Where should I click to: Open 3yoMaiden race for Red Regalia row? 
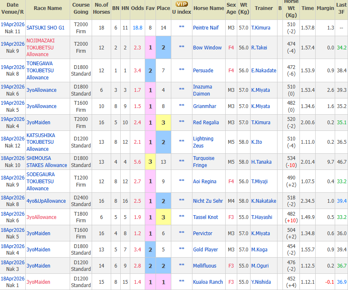[x=39, y=123]
